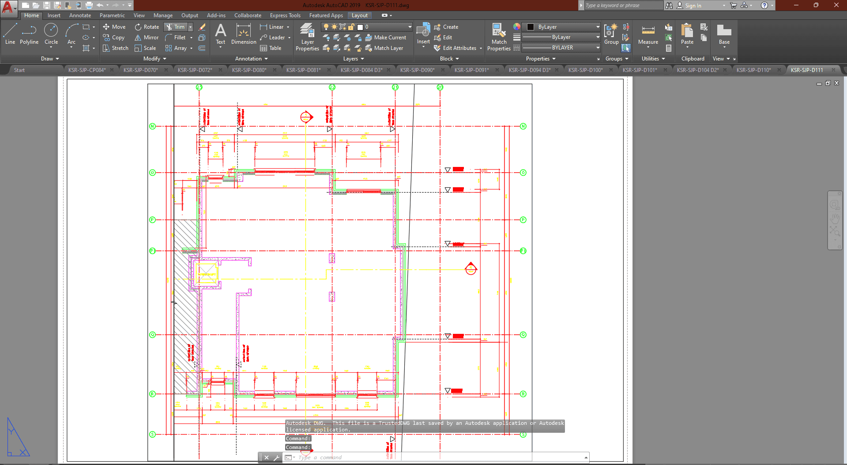Click the Erase tool icon
The height and width of the screenshot is (465, 847).
[202, 27]
